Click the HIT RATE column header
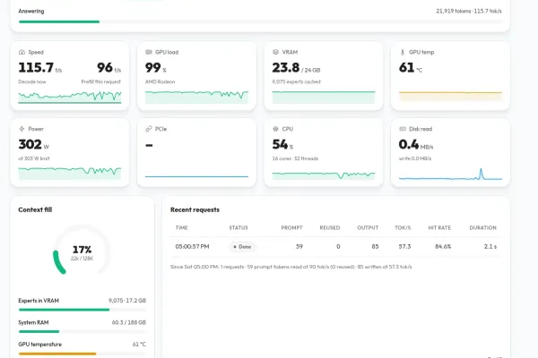The image size is (538, 358). click(x=439, y=228)
